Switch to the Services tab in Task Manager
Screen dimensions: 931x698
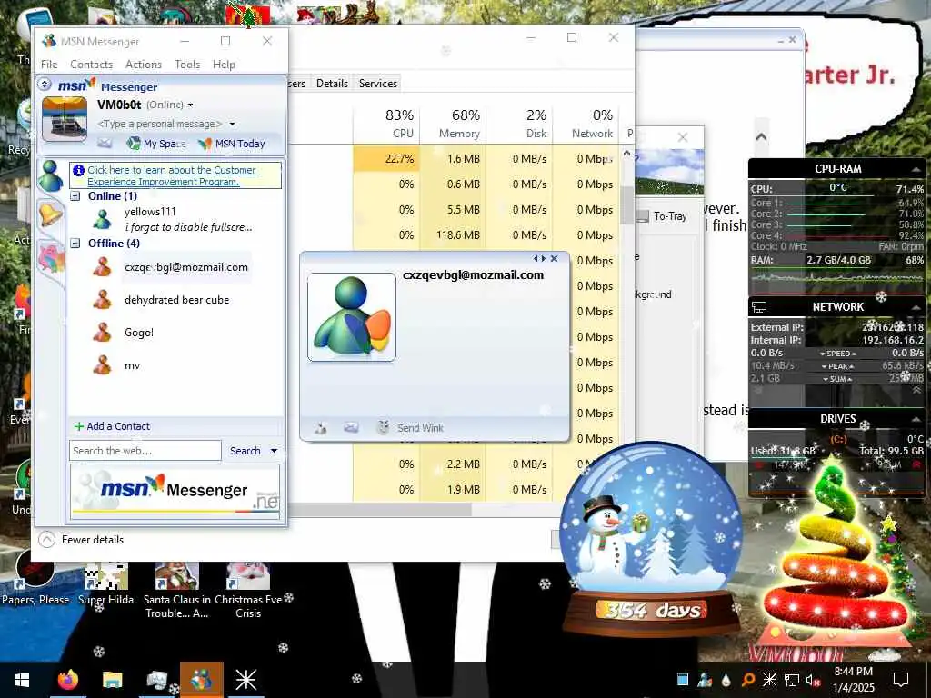[x=377, y=83]
